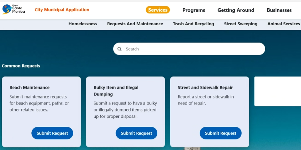Viewport: 301px width, 150px height.
Task: Select the Street Sweeping submenu link
Action: (241, 24)
